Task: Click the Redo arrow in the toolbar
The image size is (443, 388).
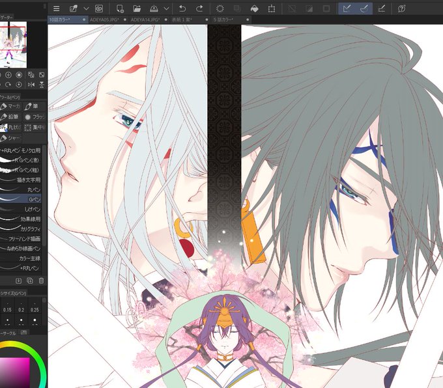Action: pos(199,8)
